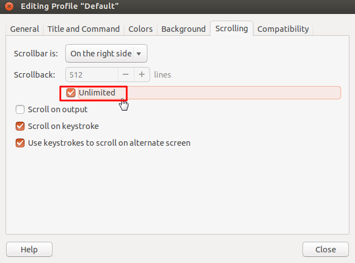The width and height of the screenshot is (355, 263).
Task: Uncheck the Unlimited scrollback checkbox
Action: 71,93
